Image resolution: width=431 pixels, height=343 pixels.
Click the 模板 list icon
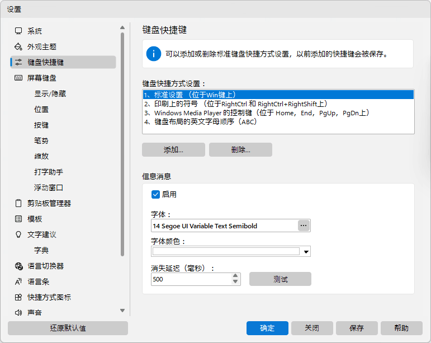click(x=18, y=219)
